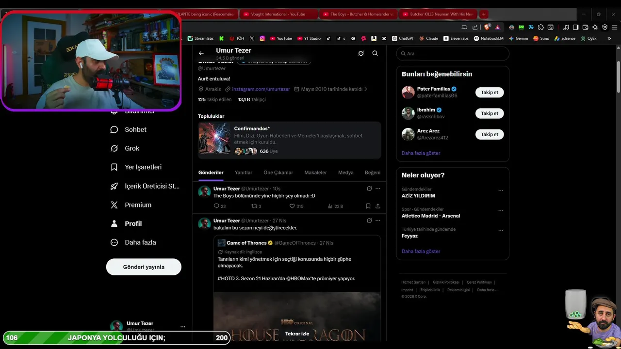
Task: Like the The Boys post
Action: tap(292, 206)
